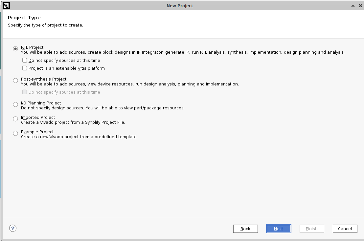
Task: Go to the previous step with Back
Action: (x=245, y=229)
